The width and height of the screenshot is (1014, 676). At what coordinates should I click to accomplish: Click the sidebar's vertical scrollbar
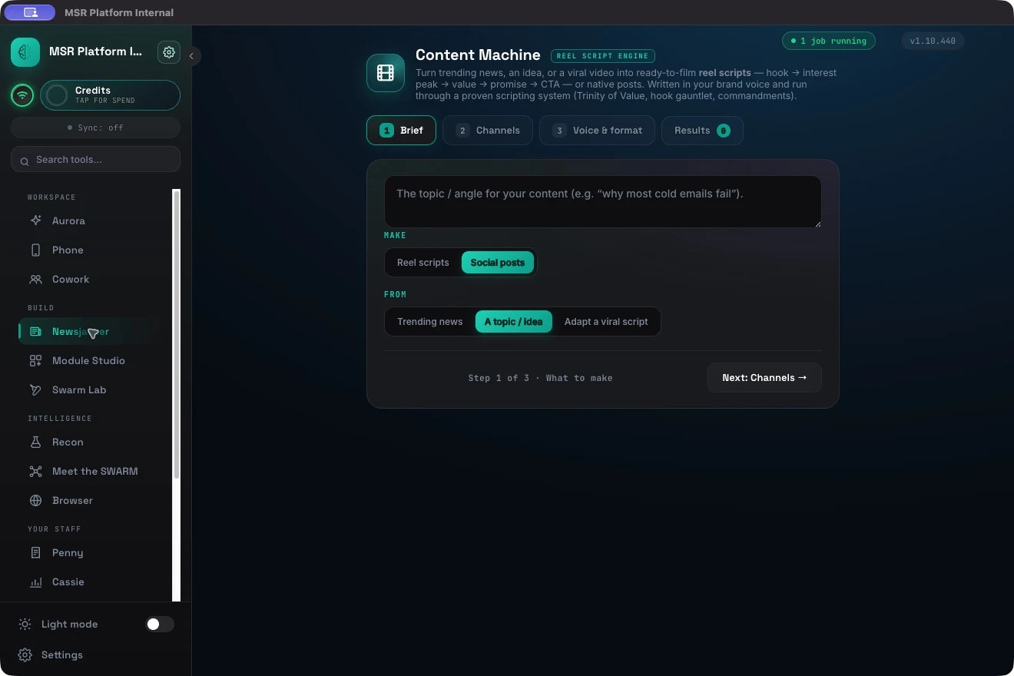click(x=177, y=334)
